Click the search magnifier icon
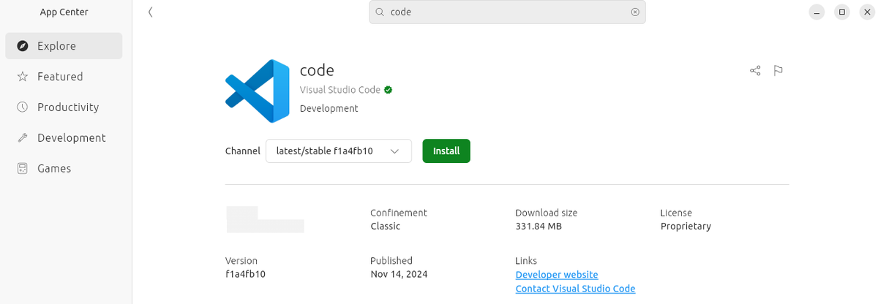Screen dimensions: 878x304 tap(380, 12)
